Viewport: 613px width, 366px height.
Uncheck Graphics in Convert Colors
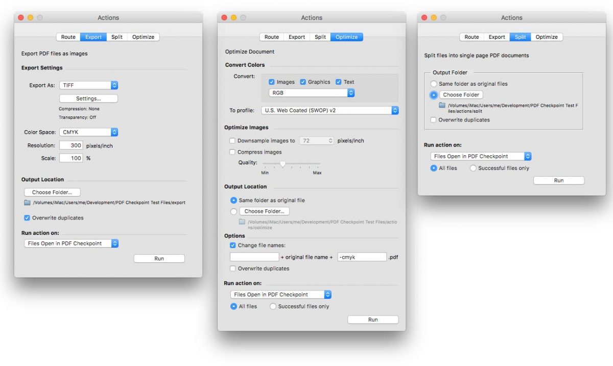coord(302,82)
